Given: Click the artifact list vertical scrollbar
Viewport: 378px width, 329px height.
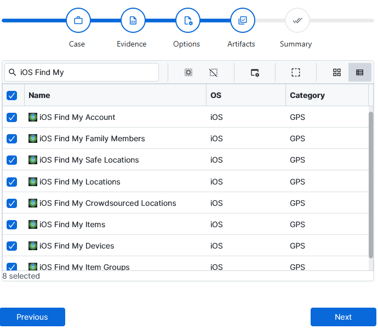Looking at the screenshot, I should 371,185.
